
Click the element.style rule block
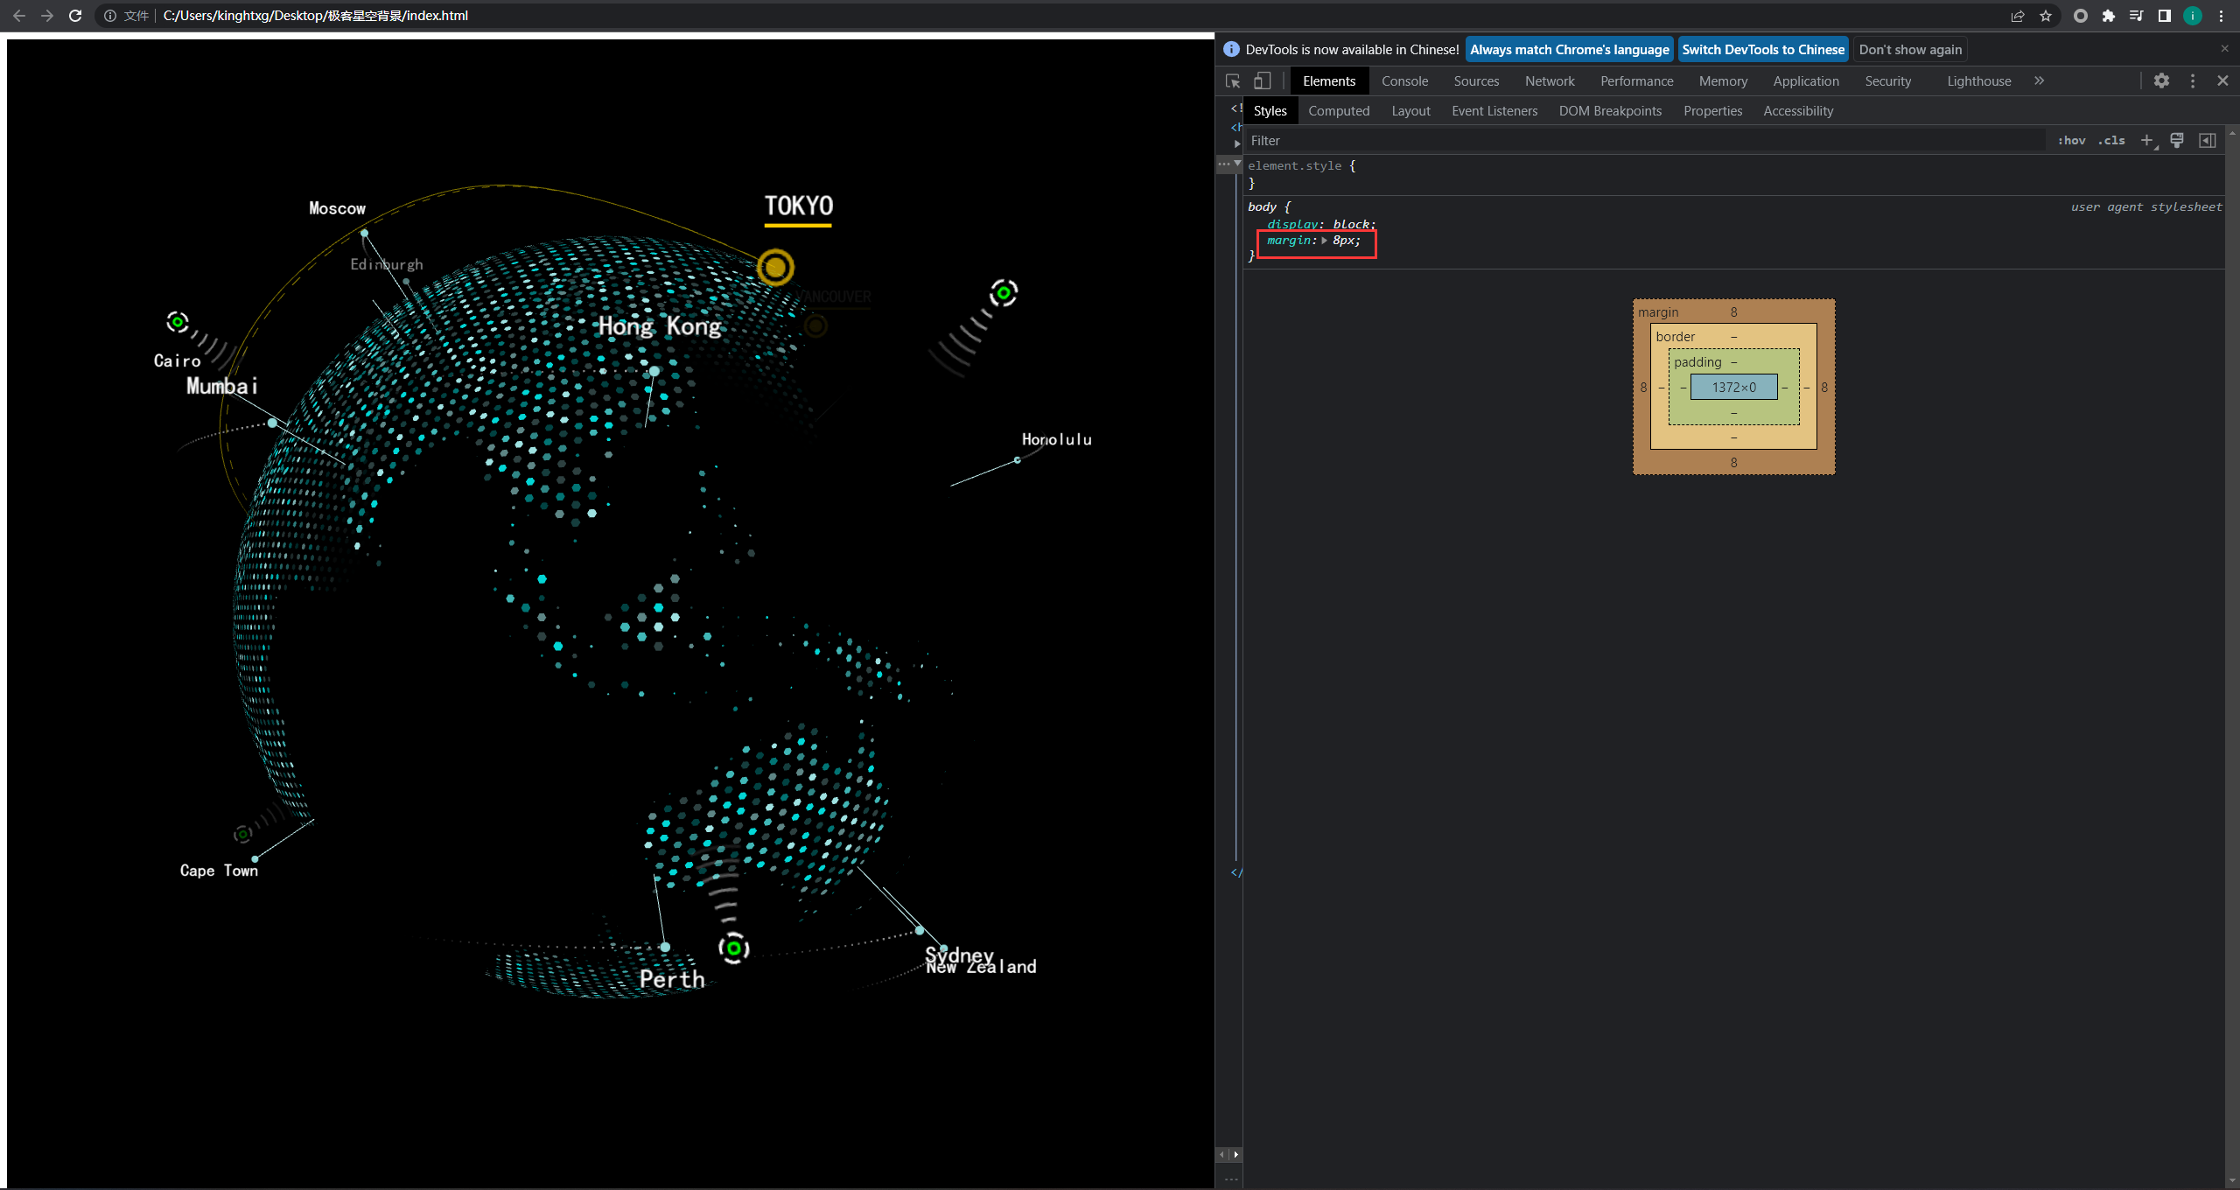click(x=1732, y=174)
